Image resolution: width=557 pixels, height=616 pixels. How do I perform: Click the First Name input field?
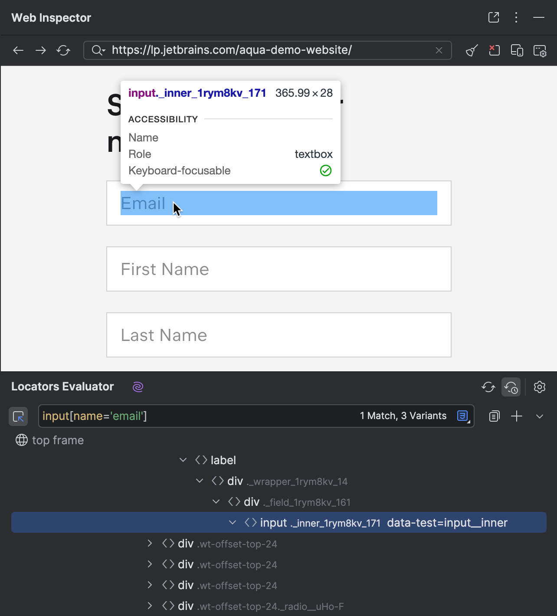[278, 269]
